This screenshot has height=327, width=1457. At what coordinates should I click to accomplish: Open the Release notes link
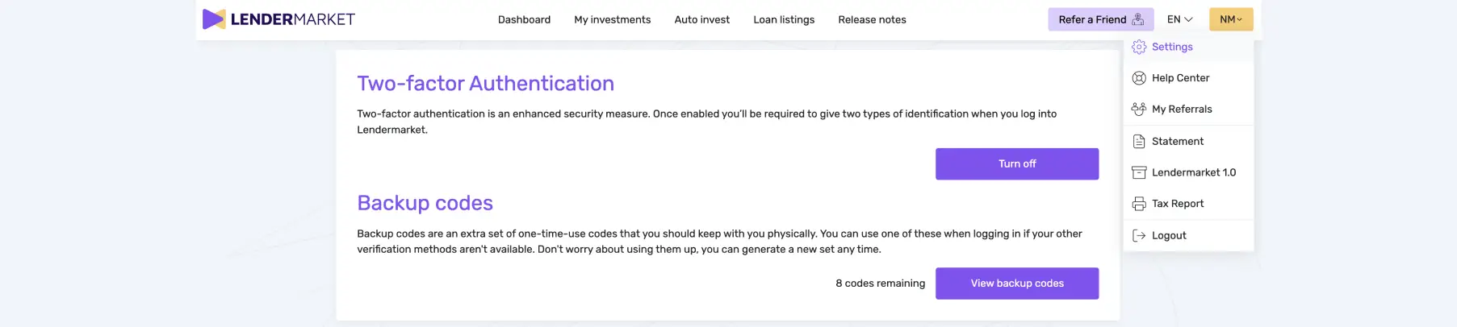coord(872,19)
